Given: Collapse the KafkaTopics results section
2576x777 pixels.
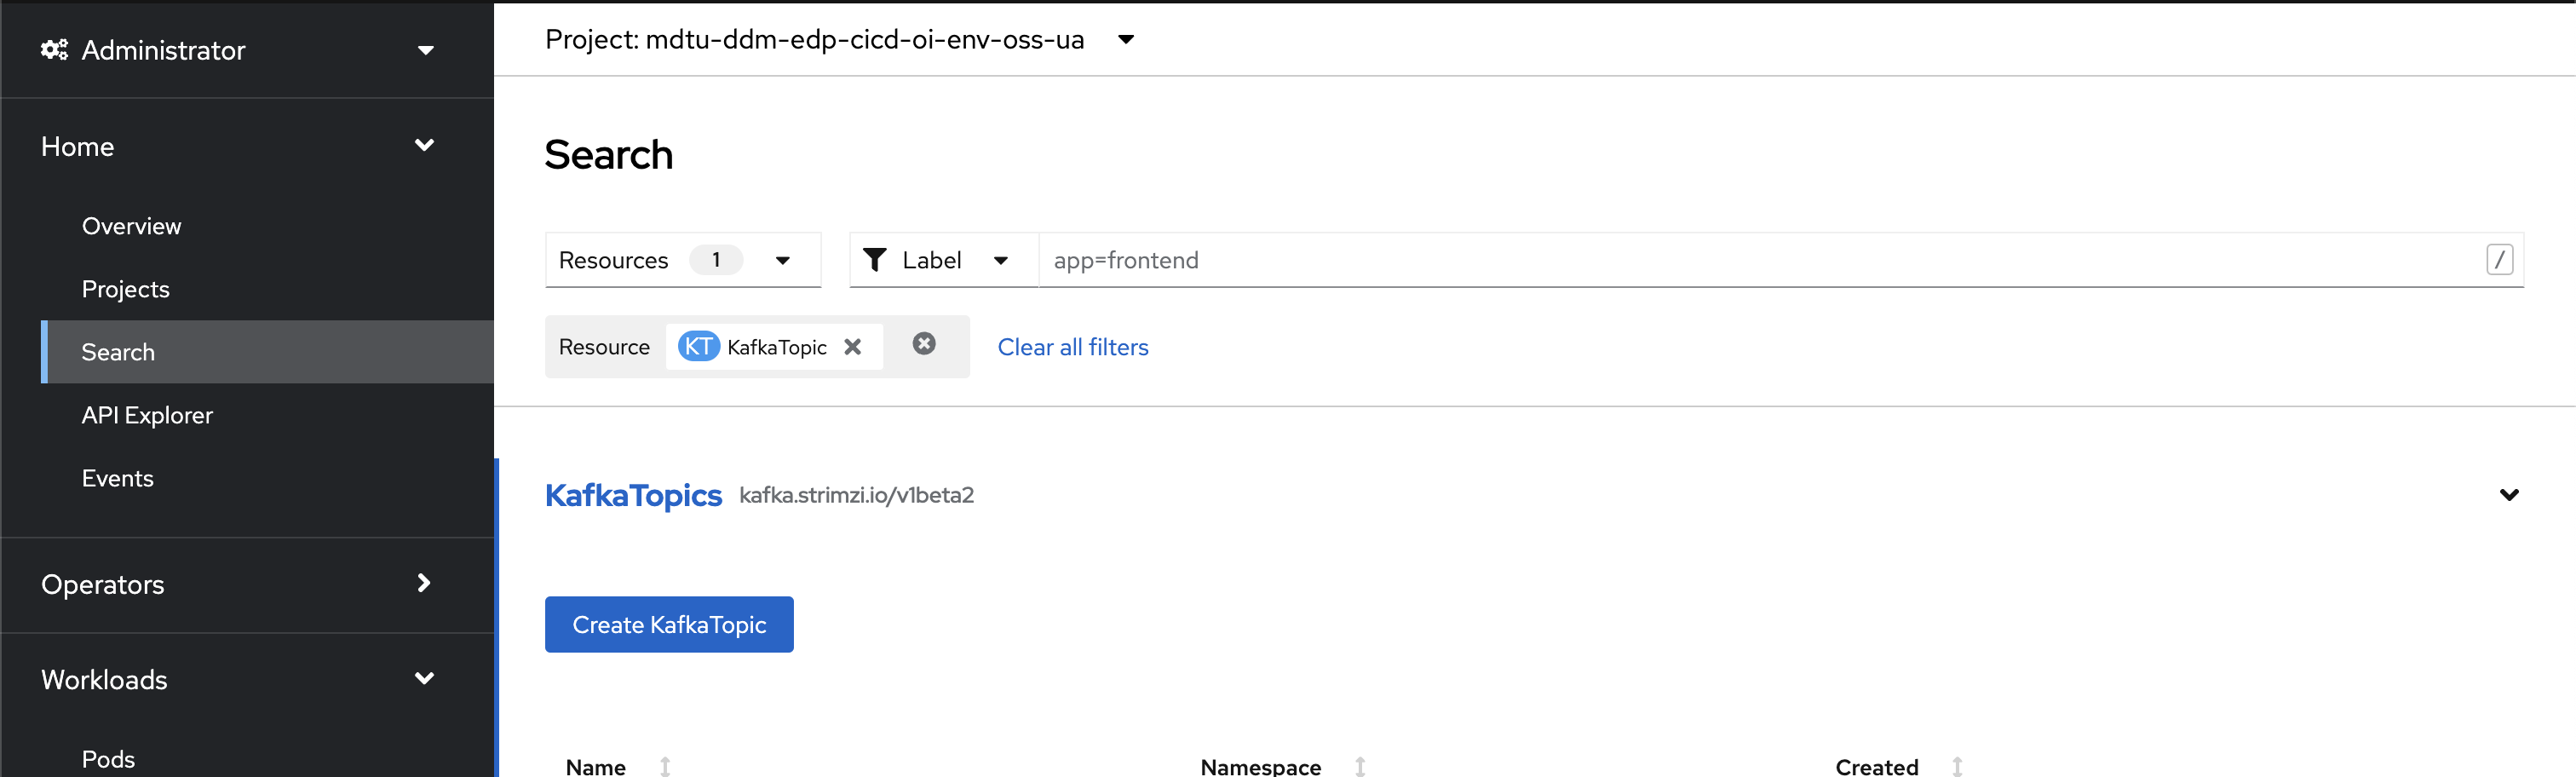Looking at the screenshot, I should [2509, 495].
